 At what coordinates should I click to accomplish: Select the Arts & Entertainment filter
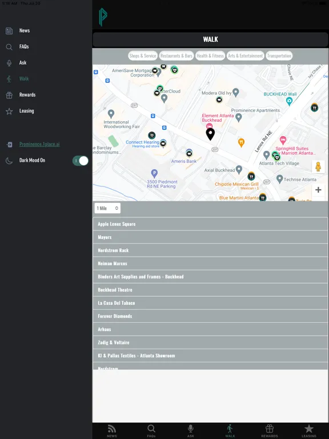point(246,55)
